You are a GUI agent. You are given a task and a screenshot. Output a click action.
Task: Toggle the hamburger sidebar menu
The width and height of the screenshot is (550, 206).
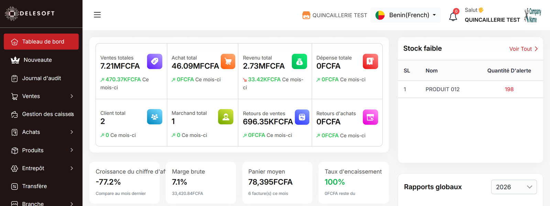[97, 15]
